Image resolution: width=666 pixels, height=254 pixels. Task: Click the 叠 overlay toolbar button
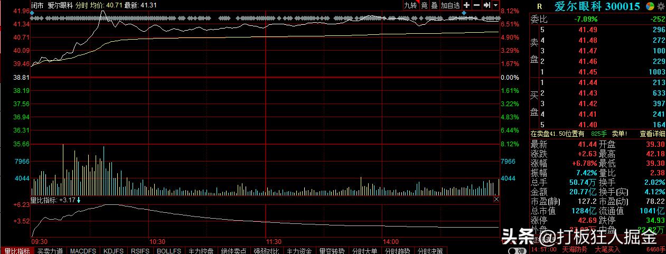[434, 5]
